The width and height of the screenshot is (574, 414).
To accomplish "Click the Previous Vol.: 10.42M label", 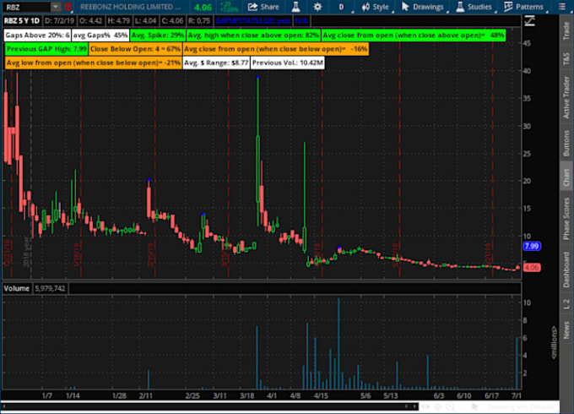I will pos(287,63).
